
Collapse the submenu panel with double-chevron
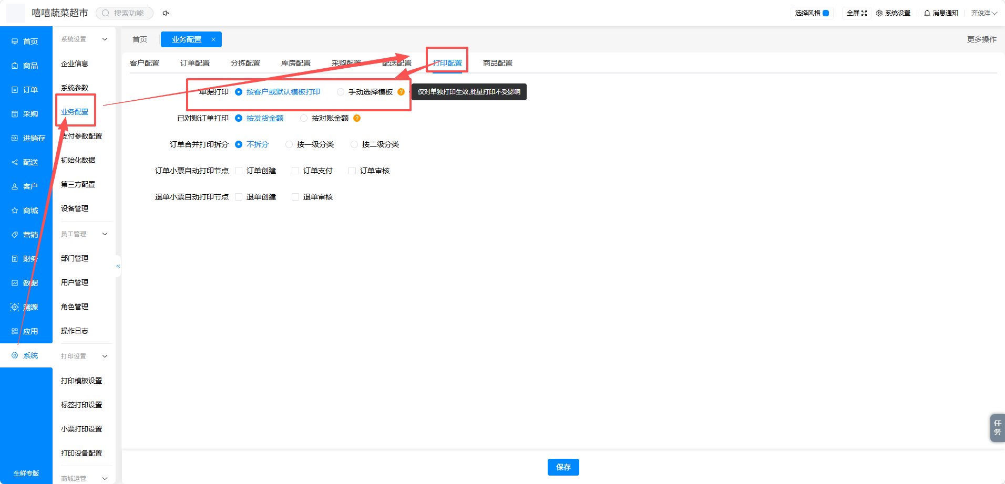pyautogui.click(x=118, y=266)
